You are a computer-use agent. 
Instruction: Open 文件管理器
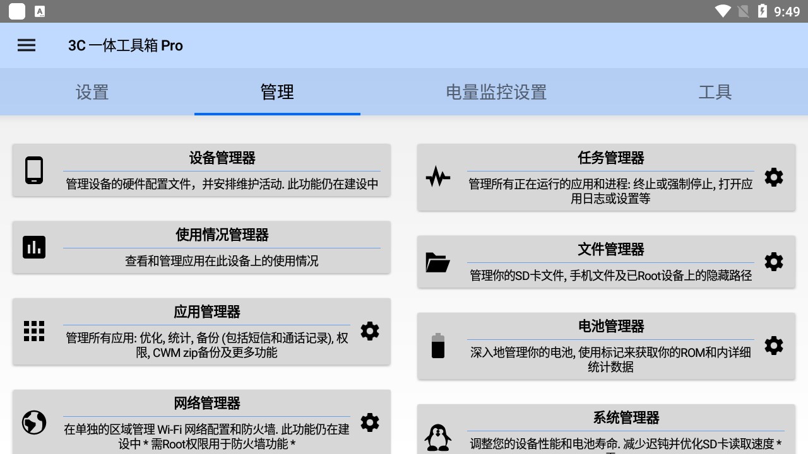click(x=611, y=249)
